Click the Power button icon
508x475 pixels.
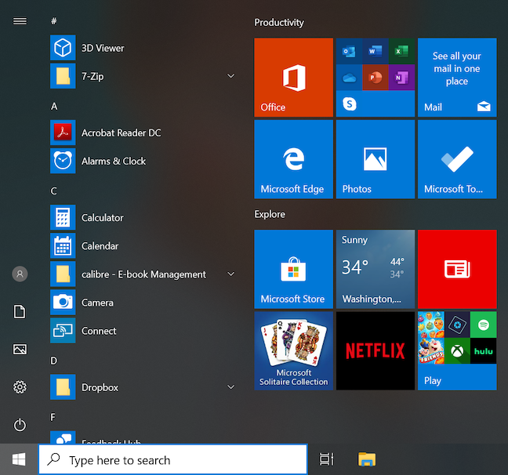(x=20, y=425)
